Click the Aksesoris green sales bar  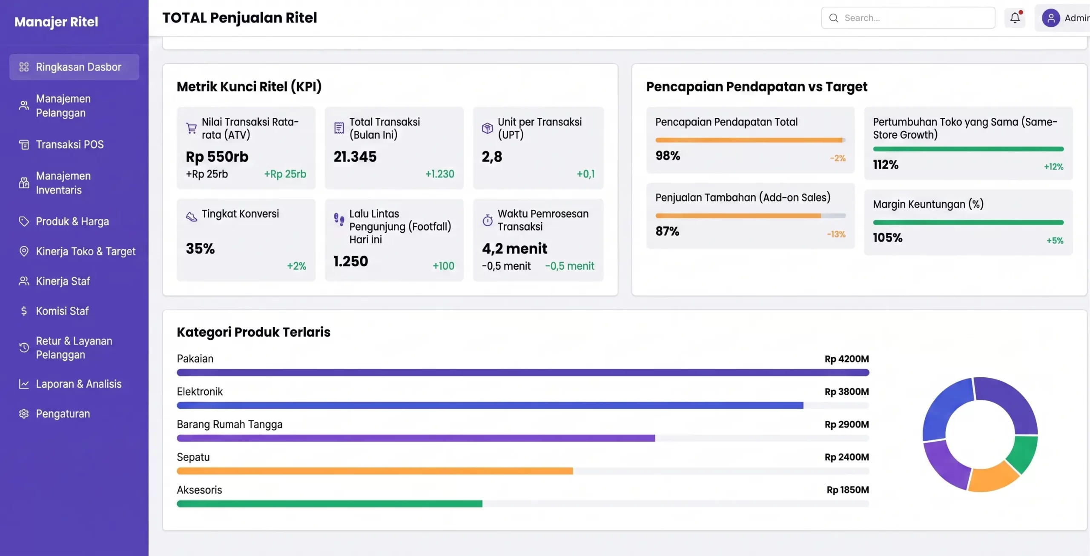click(330, 504)
